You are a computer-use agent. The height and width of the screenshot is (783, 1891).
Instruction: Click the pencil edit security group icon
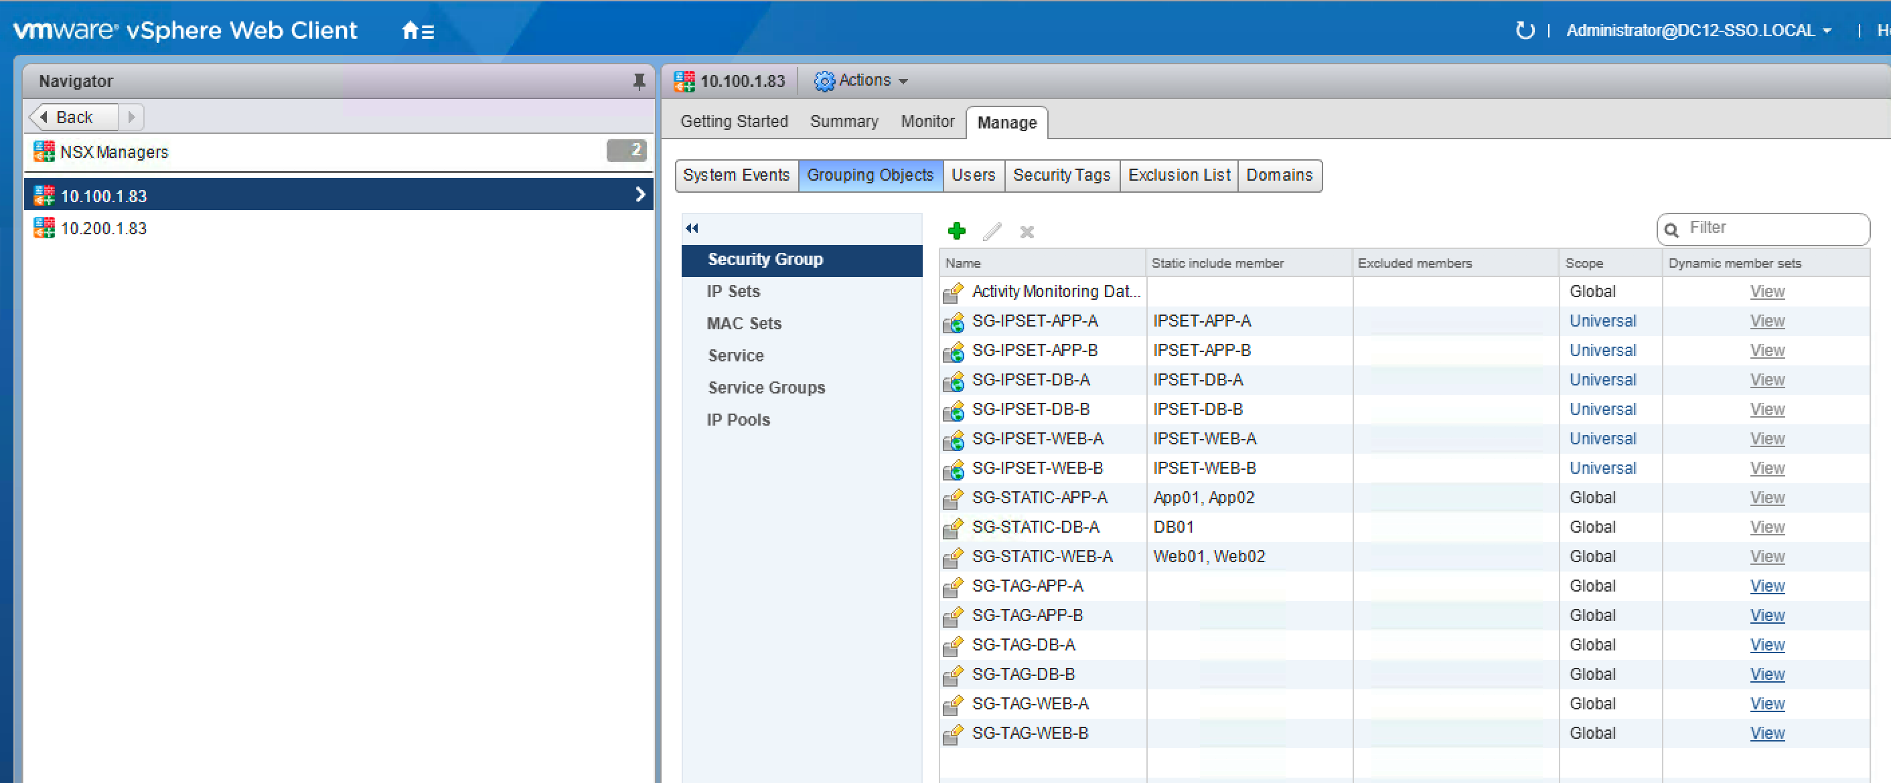pos(992,231)
